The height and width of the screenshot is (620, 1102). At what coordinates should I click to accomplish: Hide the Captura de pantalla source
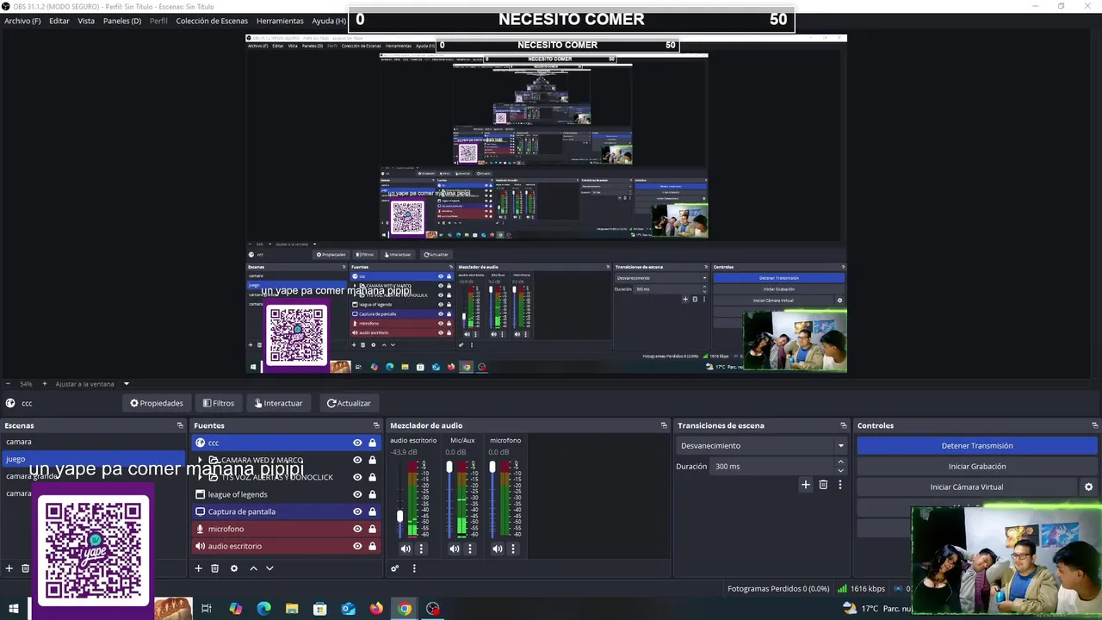pos(357,512)
